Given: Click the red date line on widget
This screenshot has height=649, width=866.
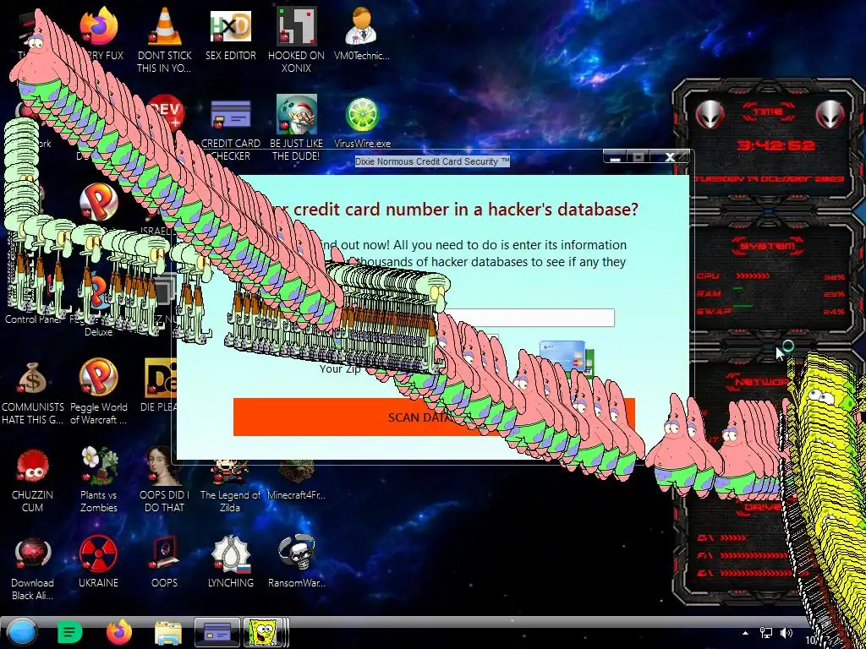Looking at the screenshot, I should pos(769,179).
